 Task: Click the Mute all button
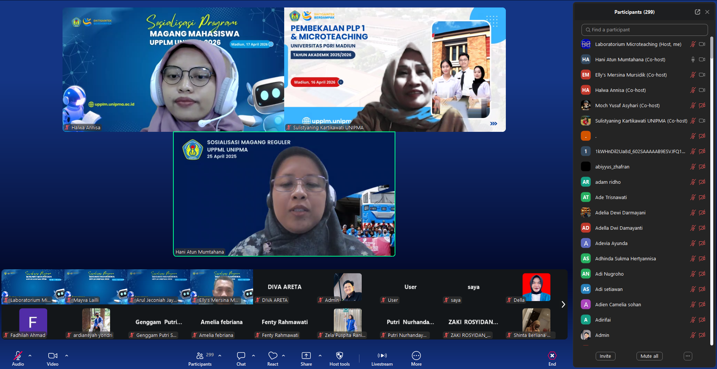tap(649, 356)
